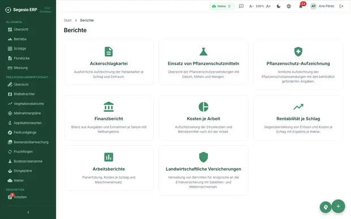Click the Online sync status badge
Viewport: 351px width, 219px height.
point(221,6)
